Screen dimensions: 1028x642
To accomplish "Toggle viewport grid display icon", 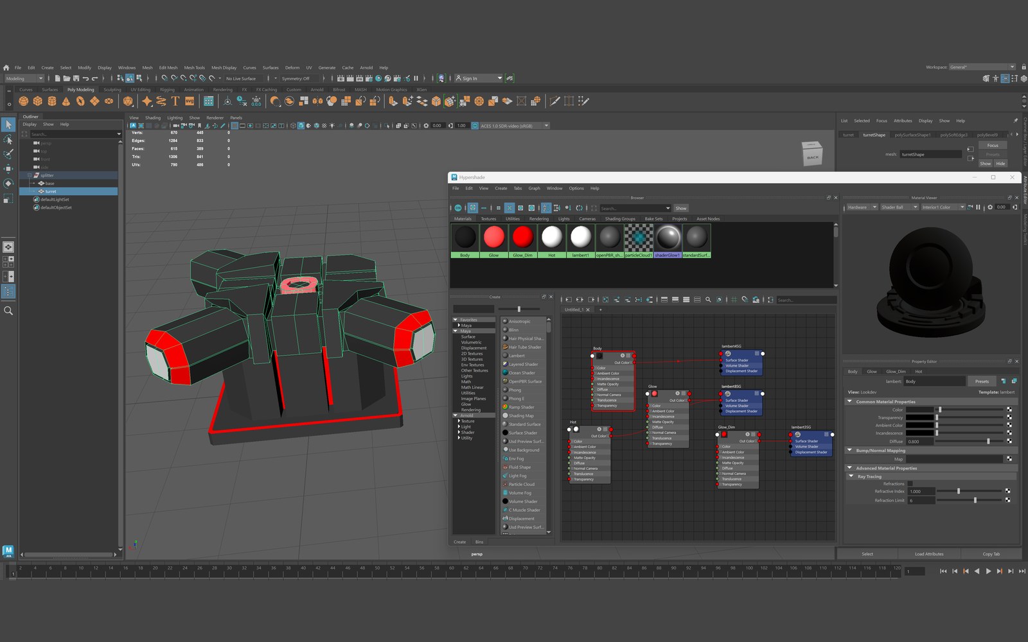I will tap(235, 126).
